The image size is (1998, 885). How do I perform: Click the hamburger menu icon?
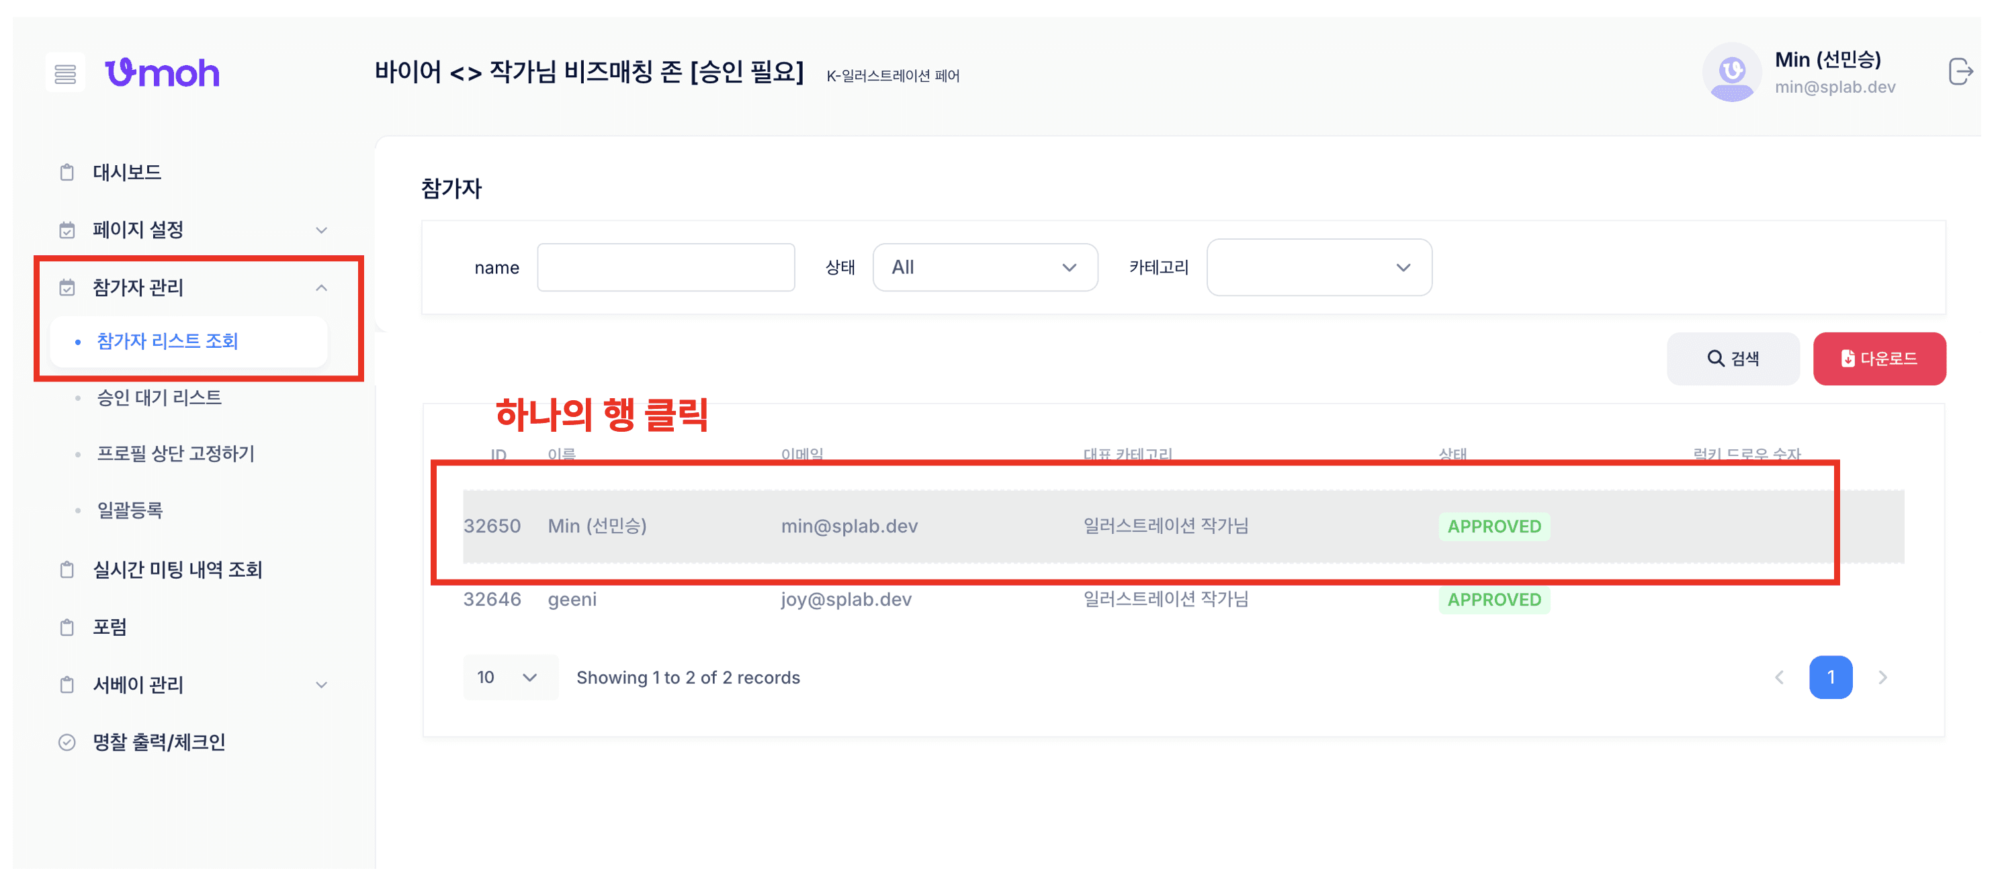pyautogui.click(x=65, y=74)
